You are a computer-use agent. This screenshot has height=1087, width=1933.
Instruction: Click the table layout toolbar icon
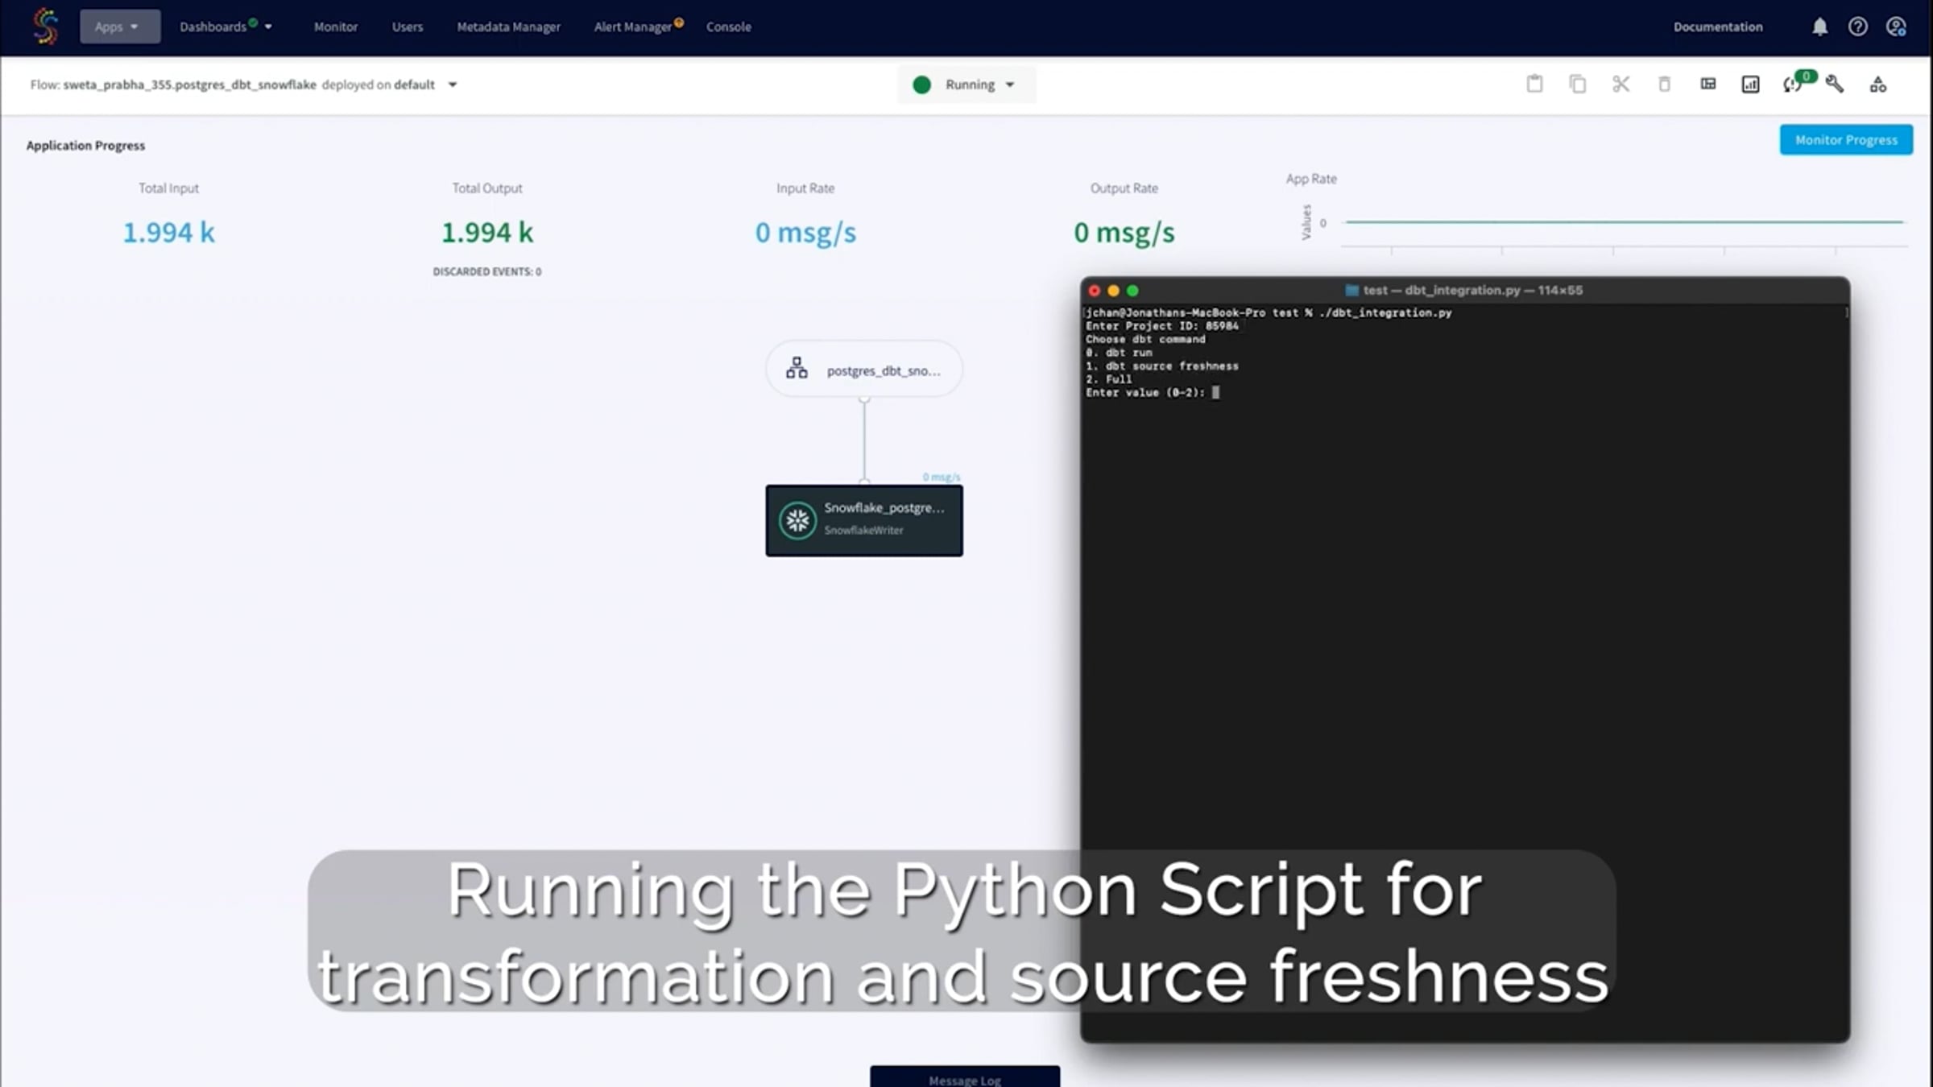pyautogui.click(x=1707, y=84)
